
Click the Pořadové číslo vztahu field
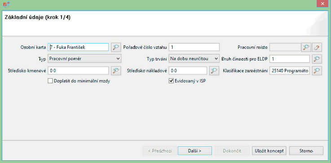194,47
